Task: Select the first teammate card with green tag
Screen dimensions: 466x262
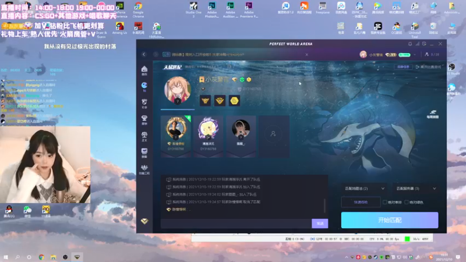Action: coord(176,136)
